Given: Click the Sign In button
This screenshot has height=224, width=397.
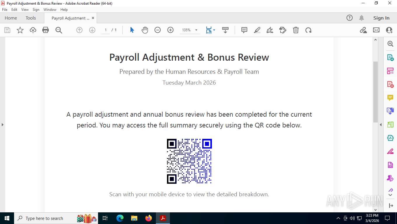Looking at the screenshot, I should pos(381,18).
